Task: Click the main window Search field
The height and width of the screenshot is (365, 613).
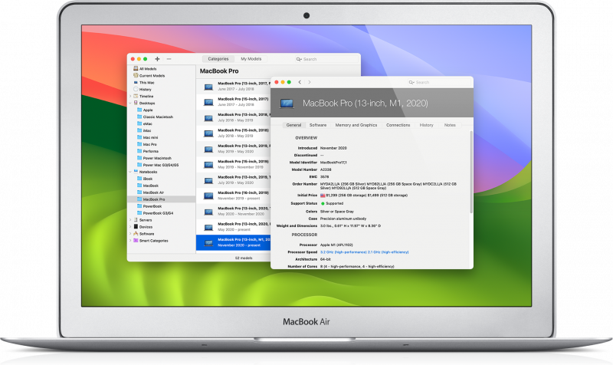Action: (x=326, y=59)
